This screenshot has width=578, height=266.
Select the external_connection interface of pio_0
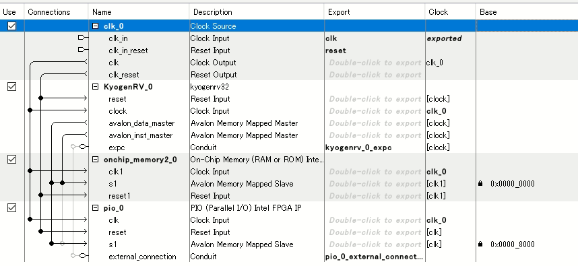(142, 257)
